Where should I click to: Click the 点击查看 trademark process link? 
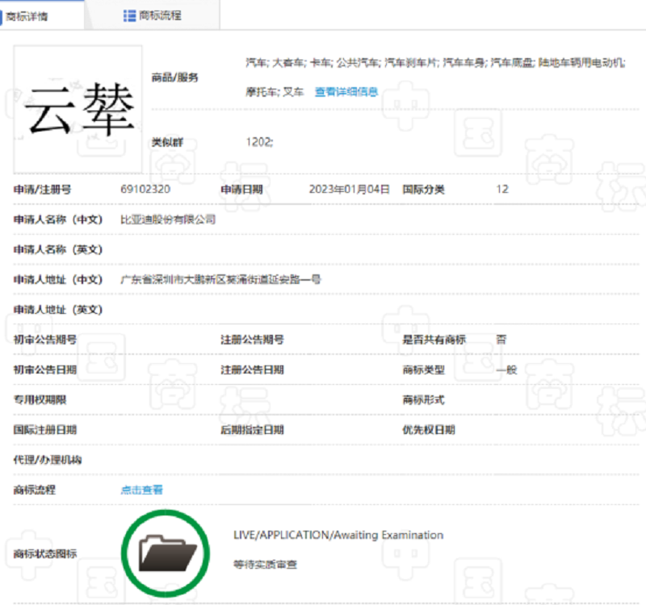(x=141, y=490)
